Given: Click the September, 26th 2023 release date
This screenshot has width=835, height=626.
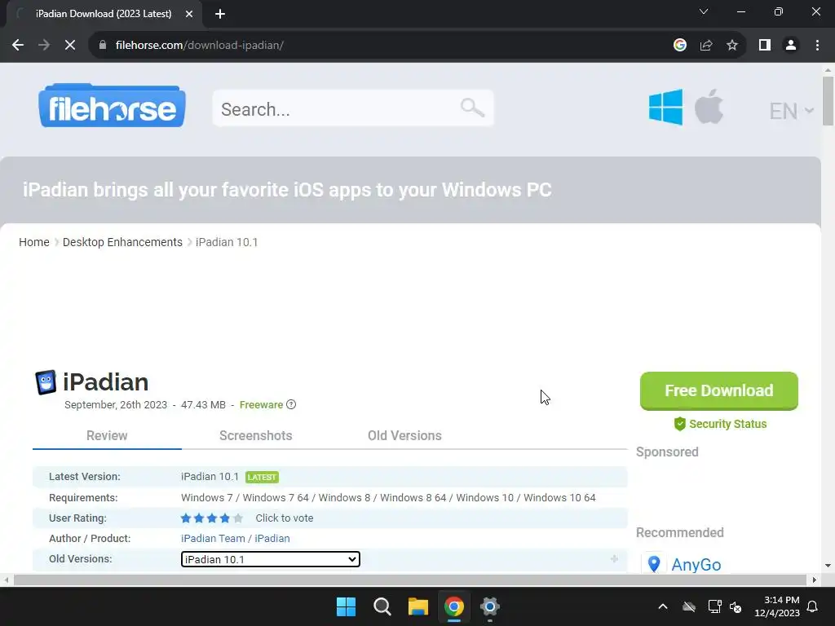Looking at the screenshot, I should (116, 404).
